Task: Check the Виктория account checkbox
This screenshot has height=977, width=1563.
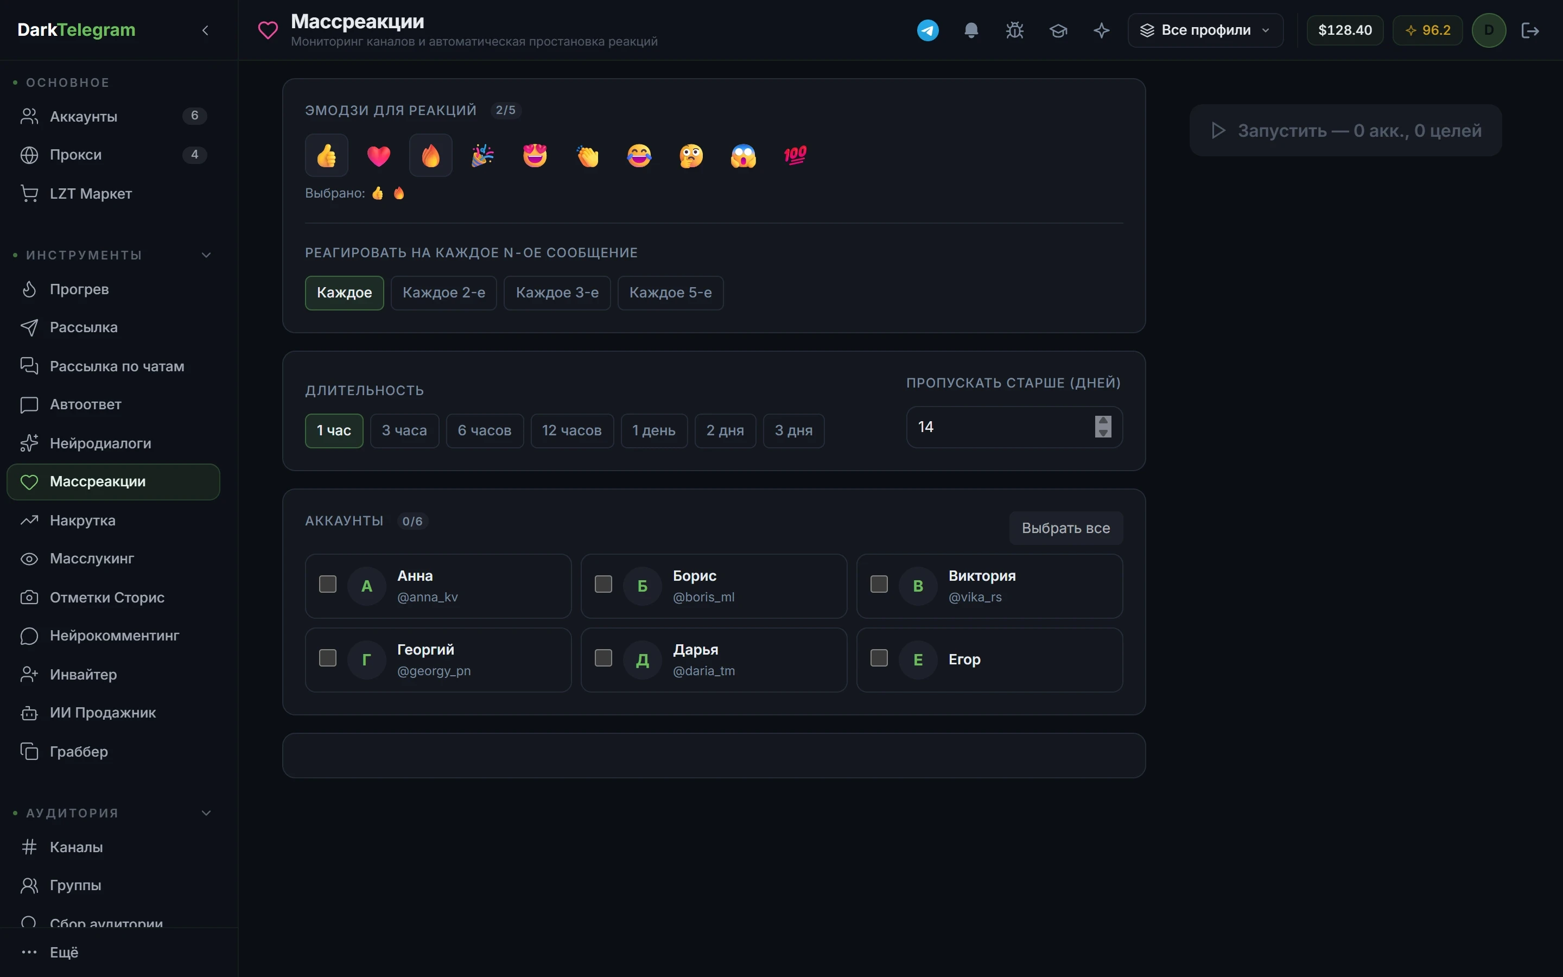Action: [879, 584]
